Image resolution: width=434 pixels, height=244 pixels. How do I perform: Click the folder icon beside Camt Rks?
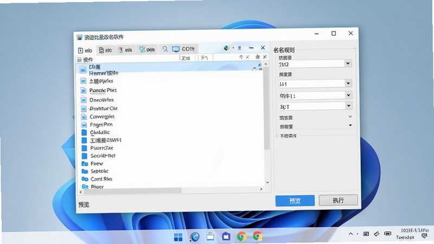[85, 179]
